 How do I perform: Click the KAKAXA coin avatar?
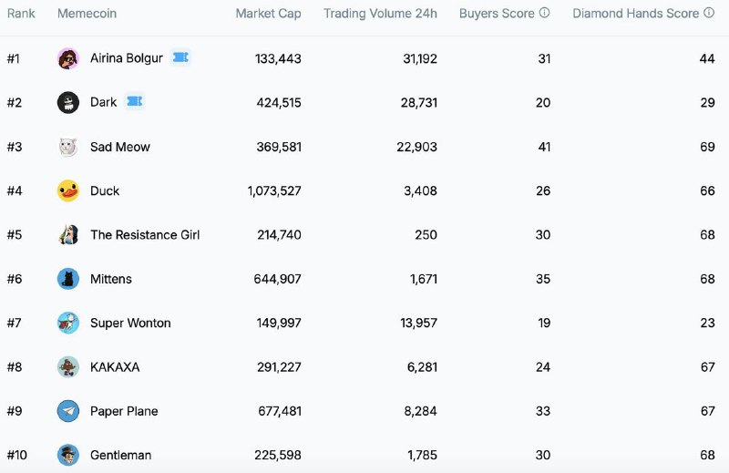point(67,367)
